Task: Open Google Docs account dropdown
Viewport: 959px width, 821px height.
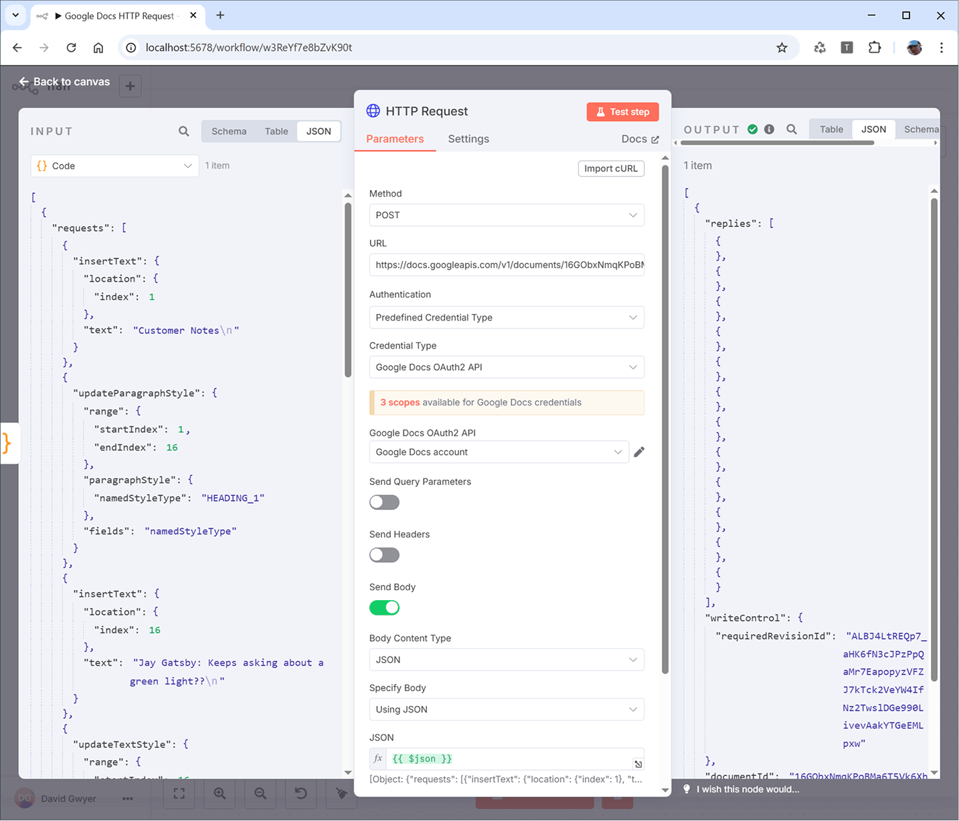Action: [x=499, y=452]
